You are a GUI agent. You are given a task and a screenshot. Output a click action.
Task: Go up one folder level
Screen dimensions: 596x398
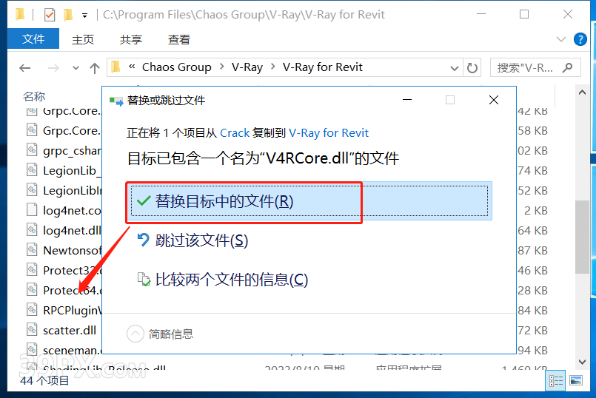95,68
